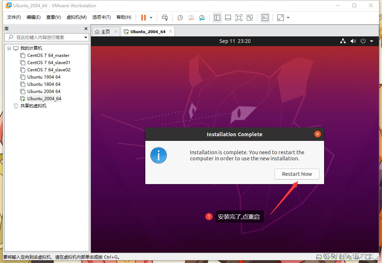The height and width of the screenshot is (263, 382).
Task: Open the power options dropdown beside pause
Action: [x=151, y=18]
